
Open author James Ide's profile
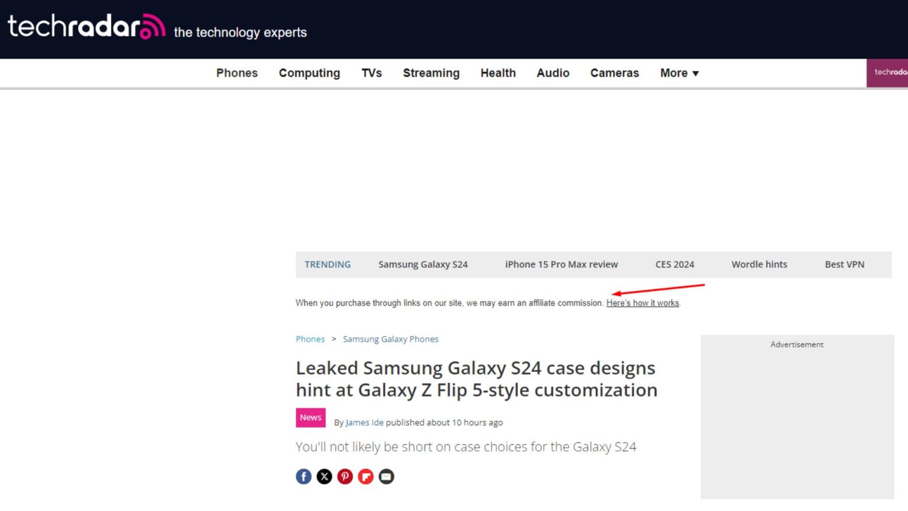pyautogui.click(x=364, y=423)
